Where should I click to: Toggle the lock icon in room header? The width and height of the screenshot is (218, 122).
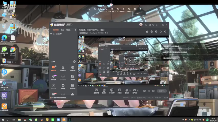tap(152, 31)
